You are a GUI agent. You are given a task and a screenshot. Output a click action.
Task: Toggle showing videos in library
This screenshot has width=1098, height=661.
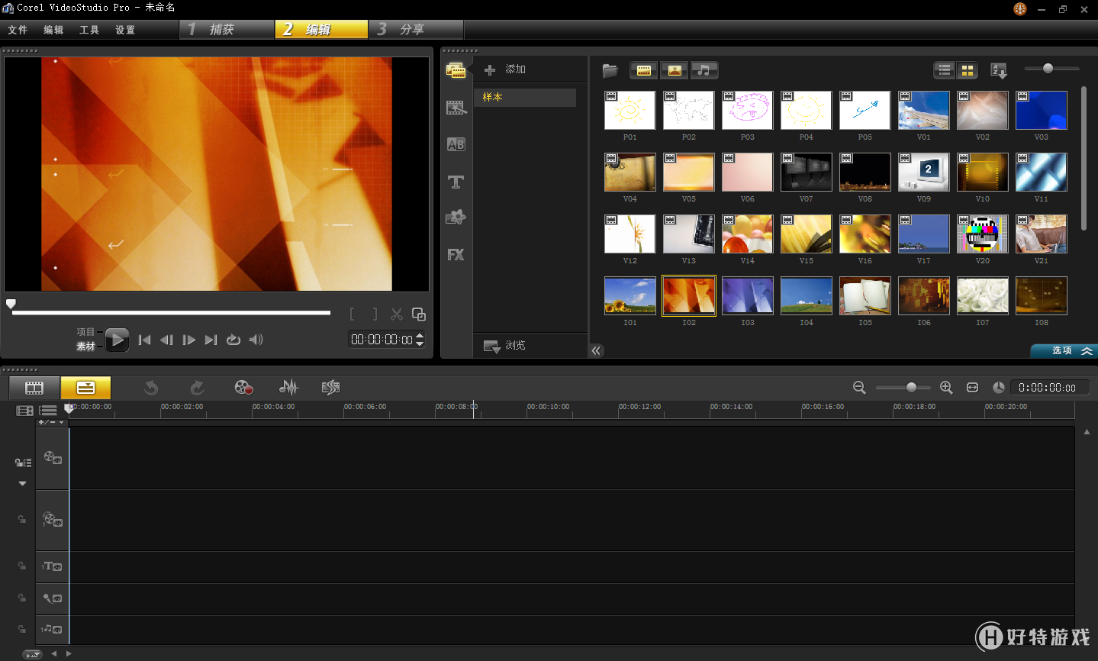click(644, 70)
